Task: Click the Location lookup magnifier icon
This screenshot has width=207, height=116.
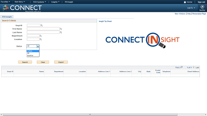Action: click(41, 39)
